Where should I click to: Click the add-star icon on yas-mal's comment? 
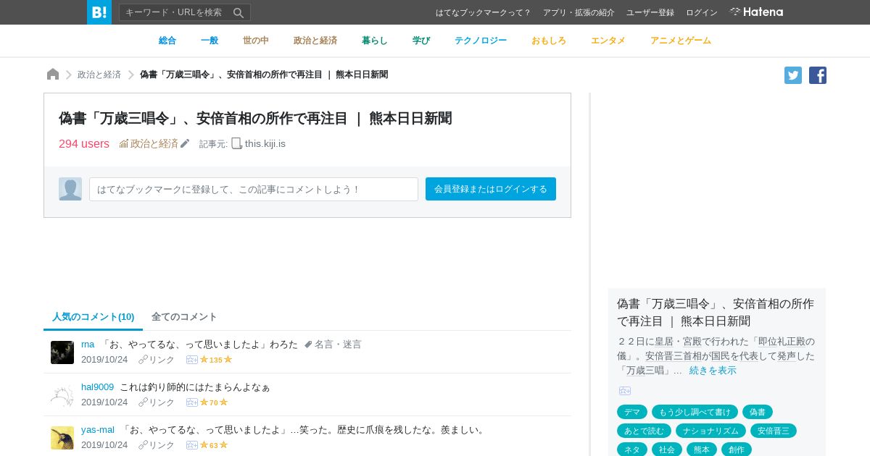tap(192, 445)
